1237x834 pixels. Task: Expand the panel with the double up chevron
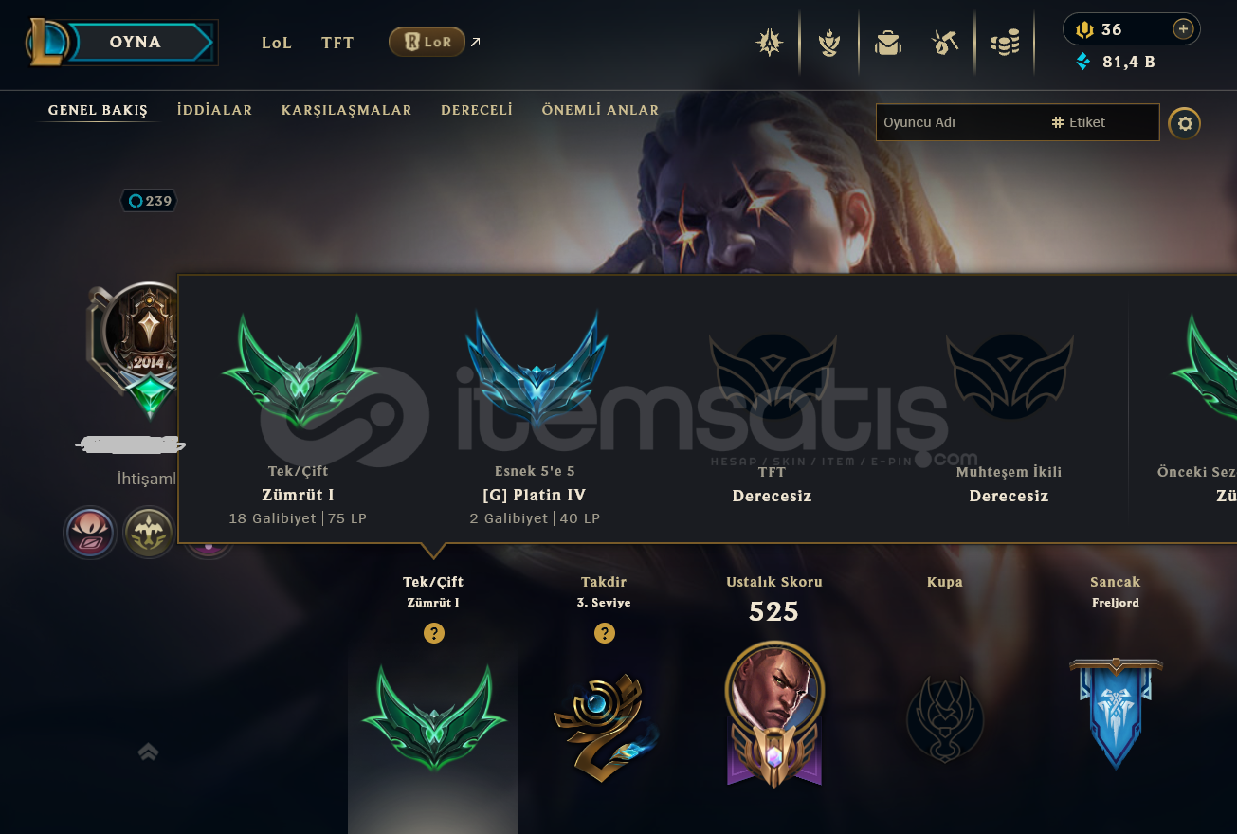pos(148,752)
